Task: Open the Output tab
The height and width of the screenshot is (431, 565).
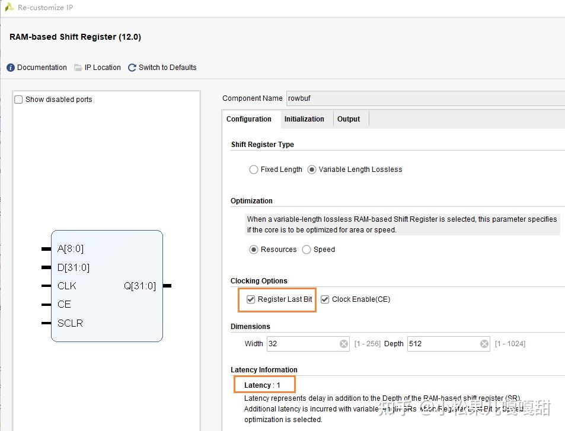Action: (349, 119)
